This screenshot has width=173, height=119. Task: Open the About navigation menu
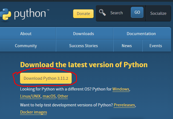pyautogui.click(x=26, y=34)
